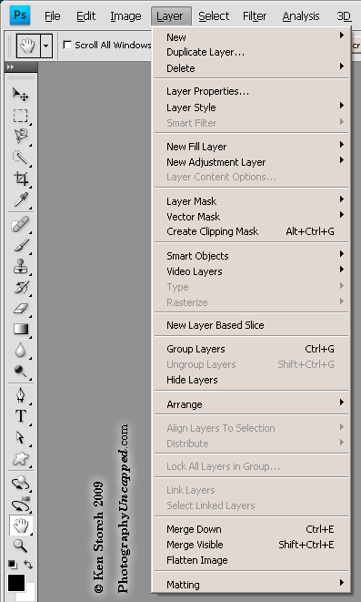Reset default foreground and background colors
Screen dimensions: 361x602
[x=13, y=564]
